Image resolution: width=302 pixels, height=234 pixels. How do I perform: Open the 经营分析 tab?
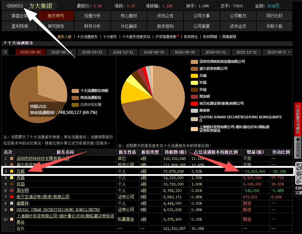pyautogui.click(x=92, y=16)
